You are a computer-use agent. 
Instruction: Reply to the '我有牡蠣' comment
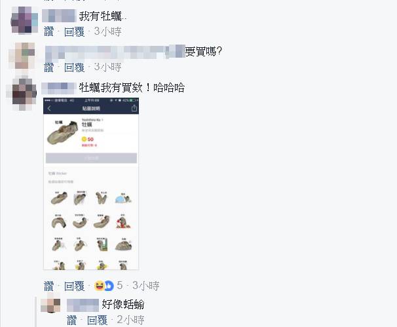[x=74, y=31]
